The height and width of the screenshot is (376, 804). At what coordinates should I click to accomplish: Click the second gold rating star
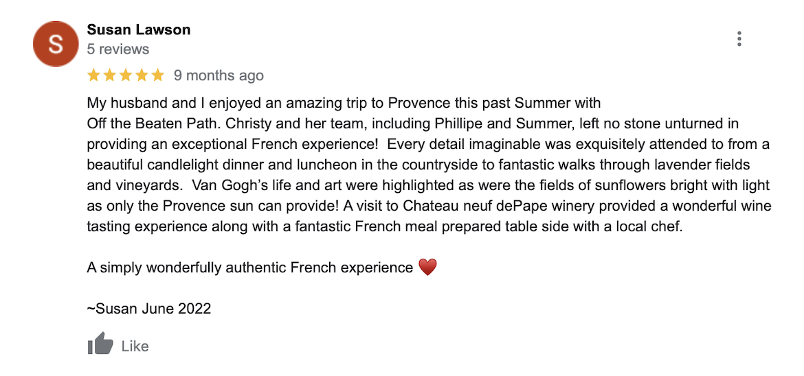click(x=110, y=75)
